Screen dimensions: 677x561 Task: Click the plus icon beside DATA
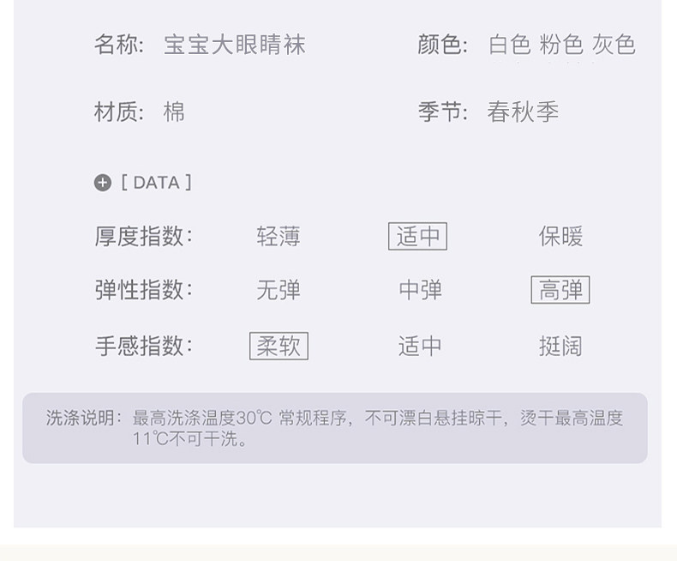point(103,183)
